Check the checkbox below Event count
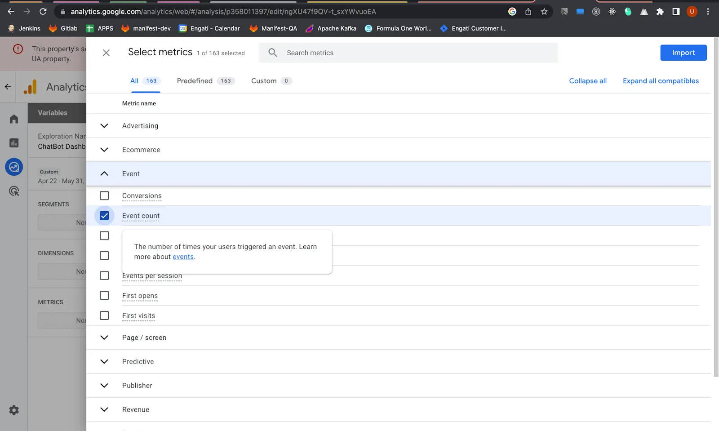Viewport: 719px width, 431px height. coord(104,235)
